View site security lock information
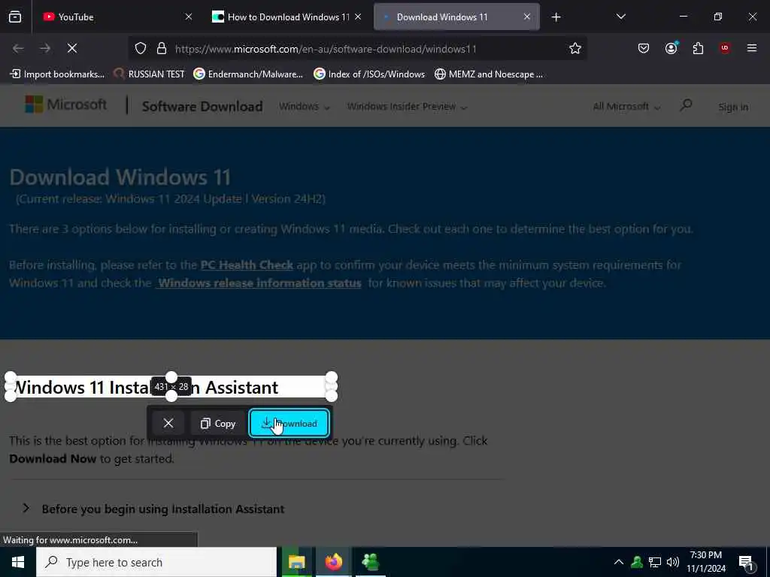 coord(162,49)
